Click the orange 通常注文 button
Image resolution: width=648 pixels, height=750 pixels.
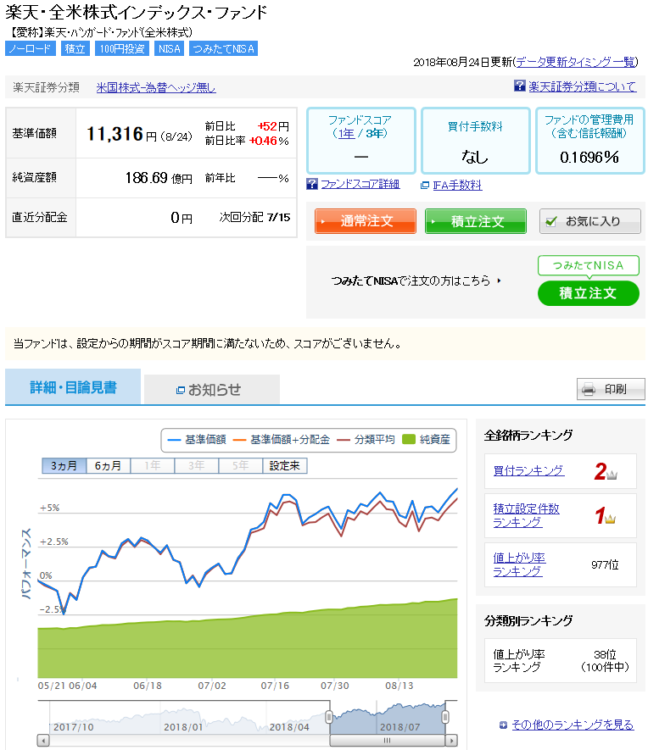tap(366, 221)
